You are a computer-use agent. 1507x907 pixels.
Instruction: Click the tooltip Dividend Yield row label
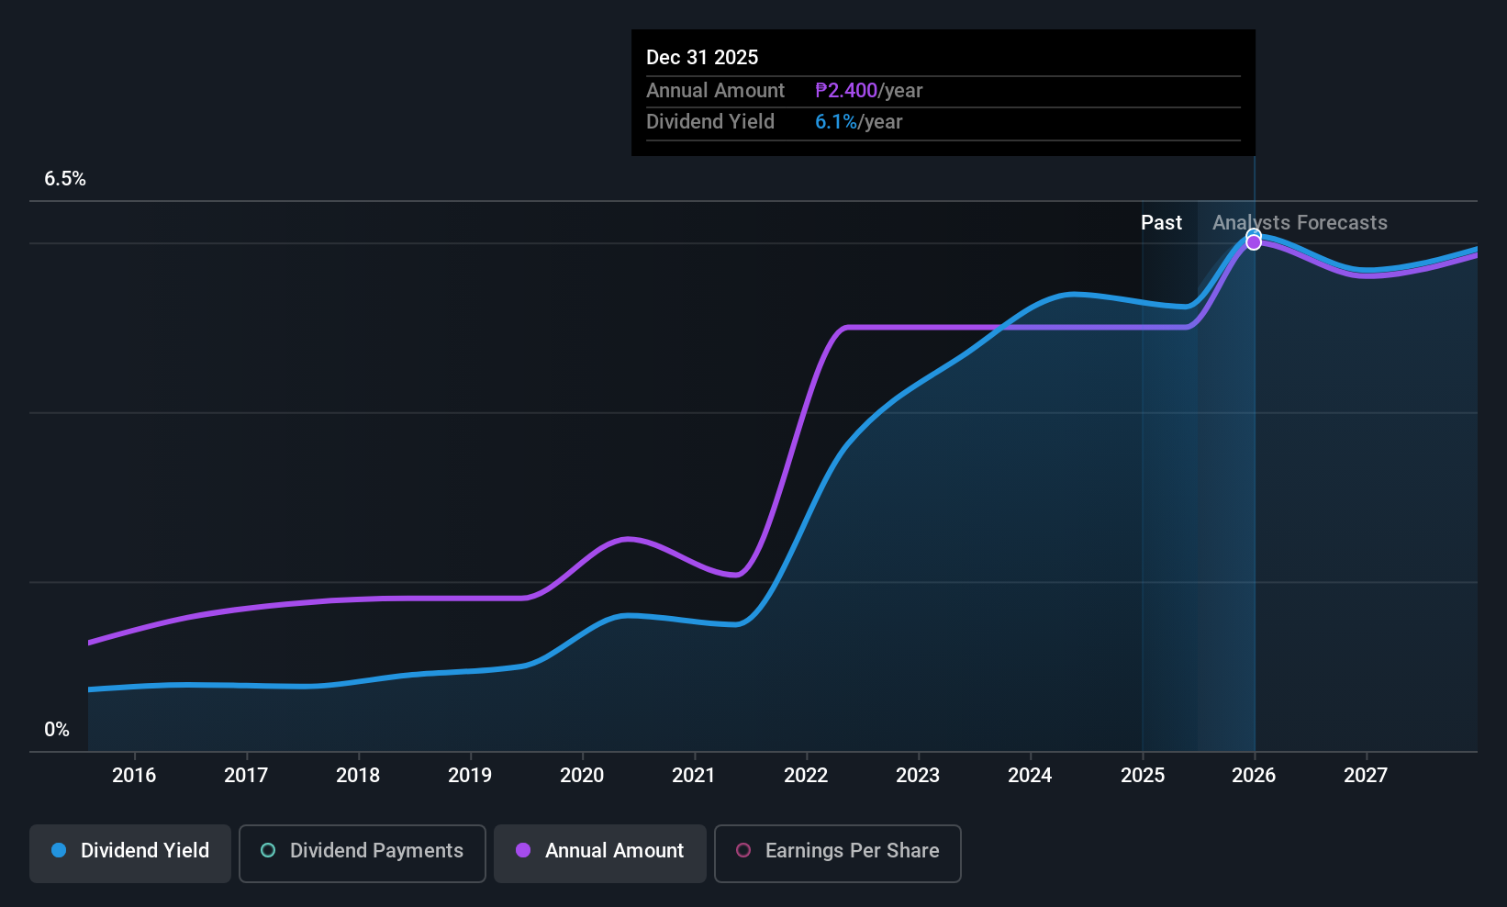[x=710, y=122]
